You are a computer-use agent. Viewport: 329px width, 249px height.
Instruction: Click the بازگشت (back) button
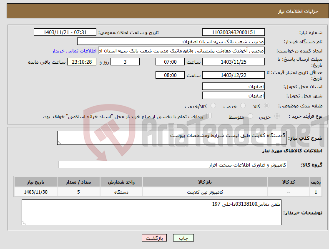[x=154, y=238]
